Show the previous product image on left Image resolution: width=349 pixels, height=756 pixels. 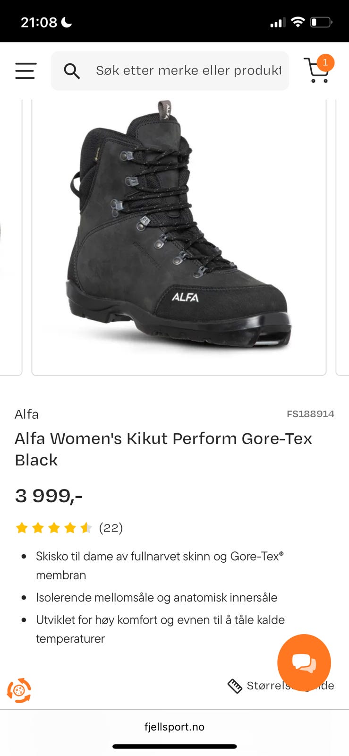[x=10, y=236]
